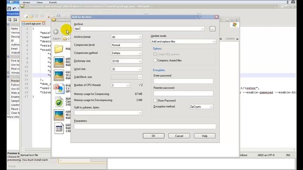The width and height of the screenshot is (303, 170).
Task: Click the Windows flag logo in Explorer
Action: click(x=235, y=25)
